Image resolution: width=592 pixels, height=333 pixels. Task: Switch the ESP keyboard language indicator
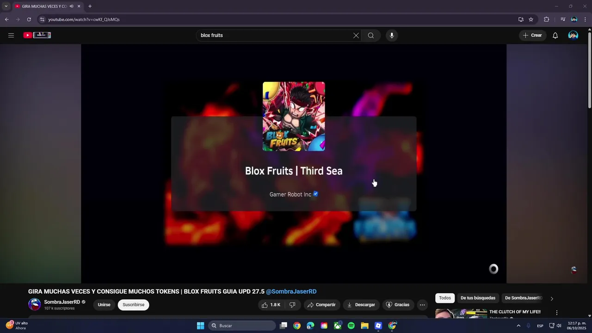tap(540, 326)
